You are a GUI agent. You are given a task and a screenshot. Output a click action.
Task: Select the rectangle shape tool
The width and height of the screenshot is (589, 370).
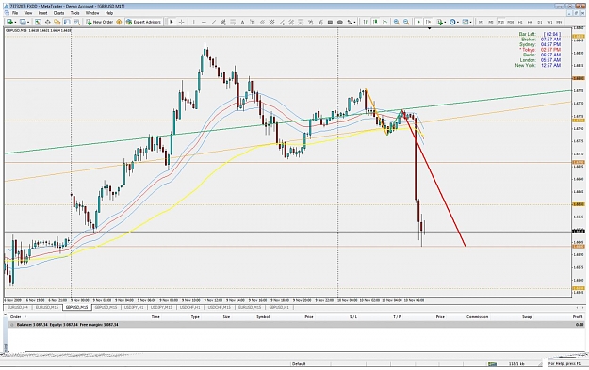click(330, 23)
